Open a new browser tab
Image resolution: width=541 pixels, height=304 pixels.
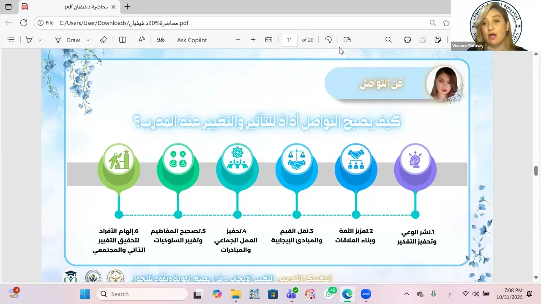[127, 7]
